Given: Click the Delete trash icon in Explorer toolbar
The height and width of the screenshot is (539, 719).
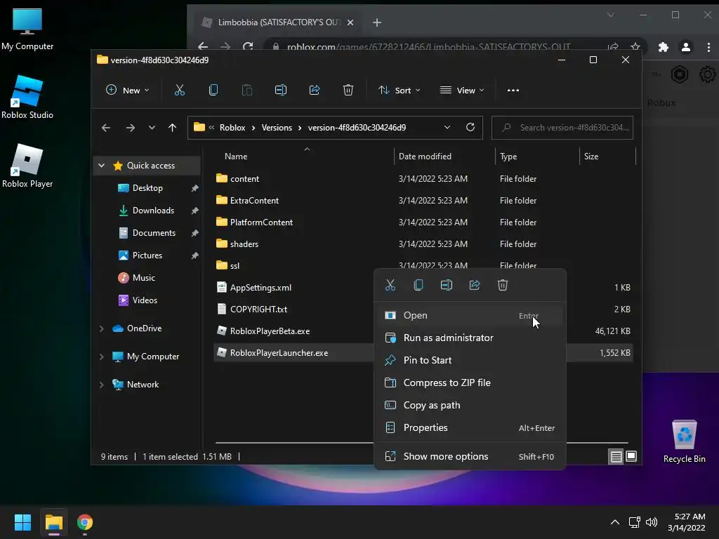Looking at the screenshot, I should point(348,91).
